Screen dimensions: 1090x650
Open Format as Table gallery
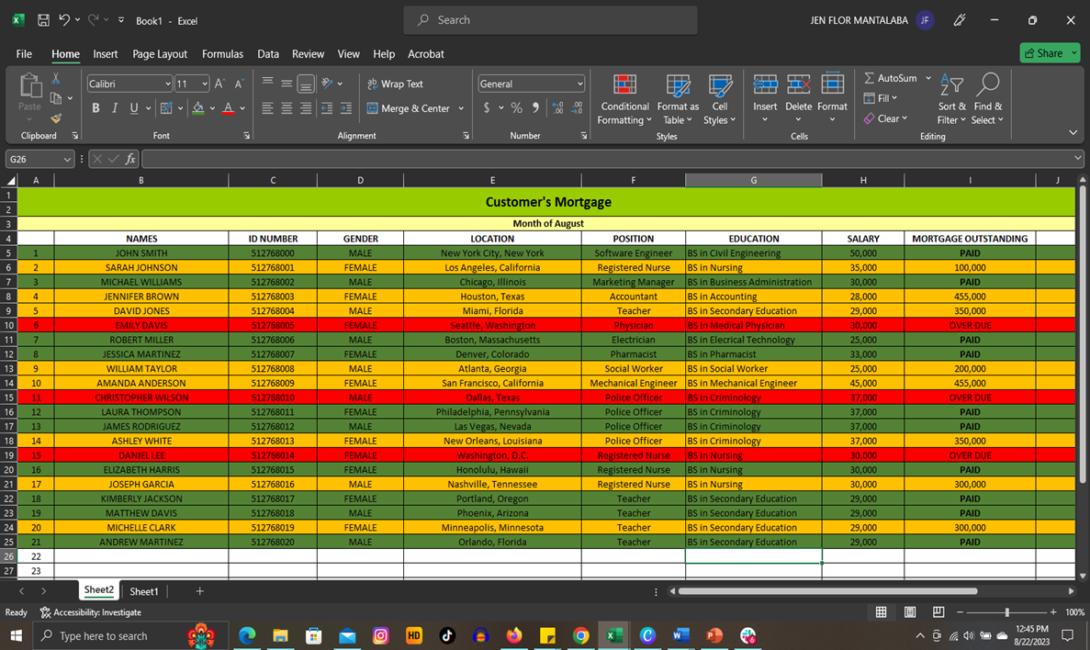(678, 86)
